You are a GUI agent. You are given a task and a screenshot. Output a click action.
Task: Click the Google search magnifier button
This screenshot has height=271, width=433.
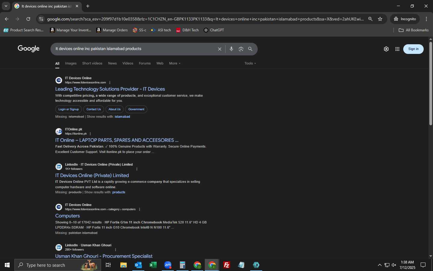pyautogui.click(x=250, y=49)
